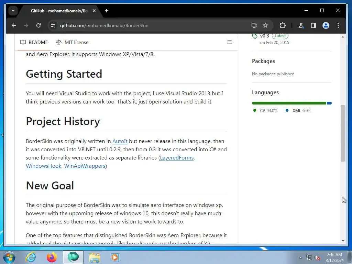Click the New Goal heading
352x264 pixels.
click(50, 186)
